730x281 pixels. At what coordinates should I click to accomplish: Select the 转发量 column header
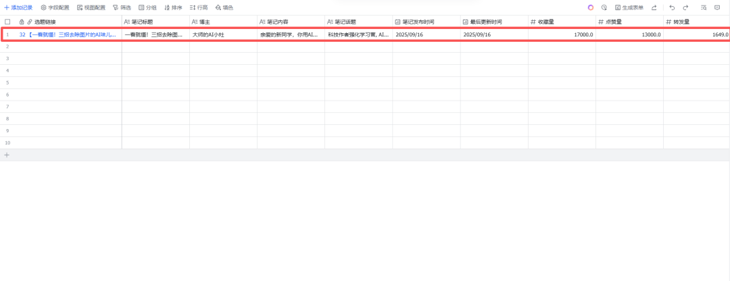click(x=696, y=22)
